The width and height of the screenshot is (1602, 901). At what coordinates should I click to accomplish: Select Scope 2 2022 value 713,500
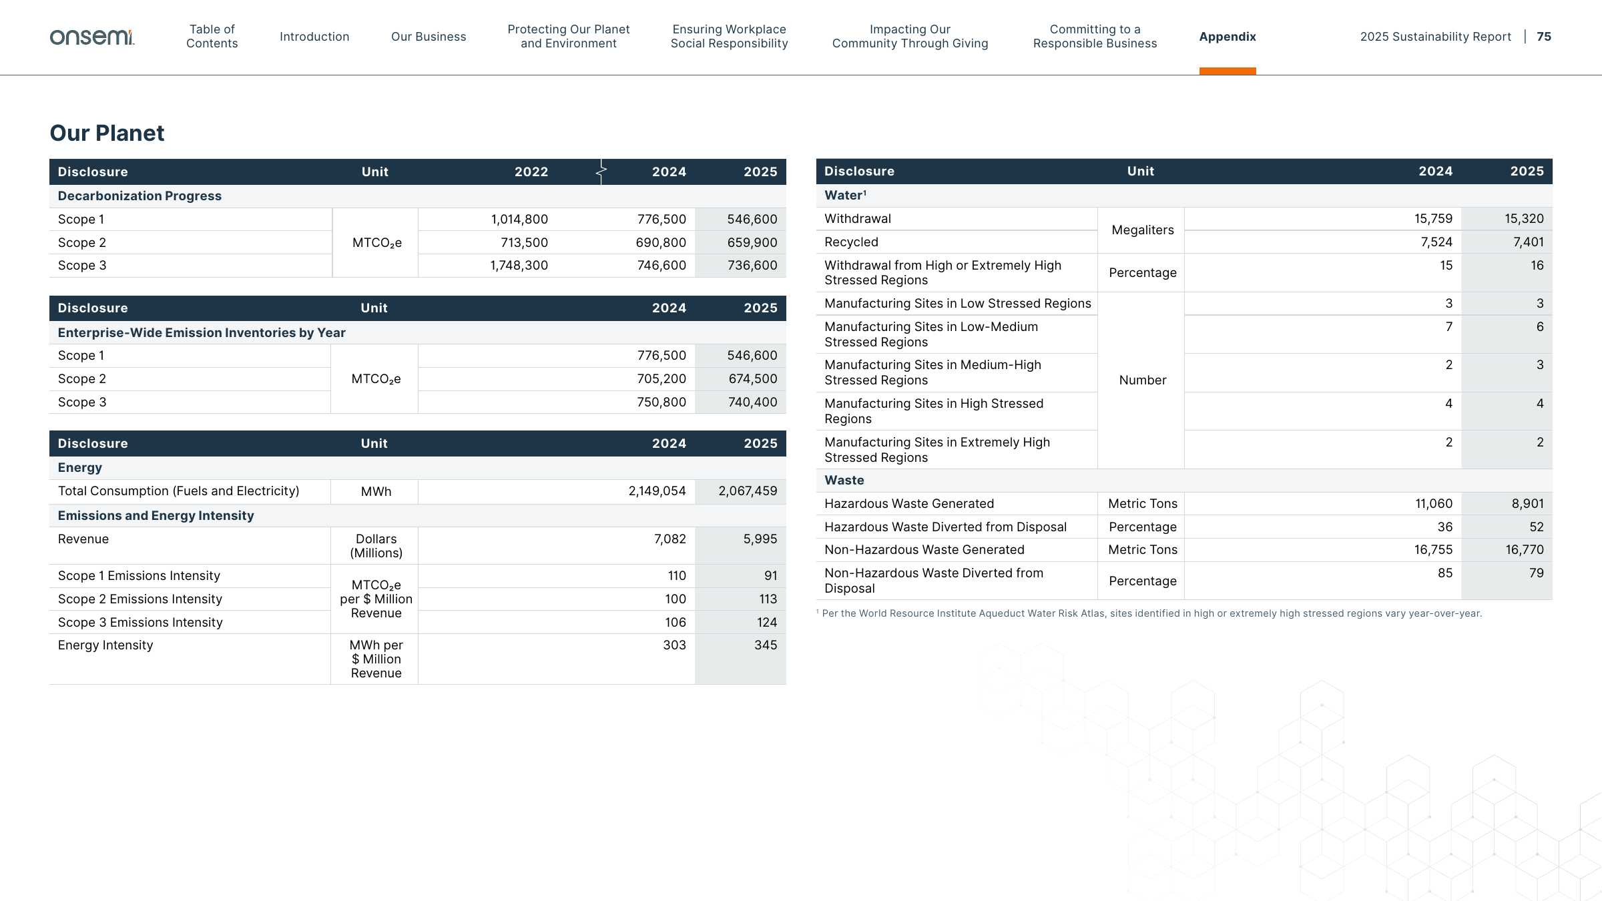coord(524,243)
